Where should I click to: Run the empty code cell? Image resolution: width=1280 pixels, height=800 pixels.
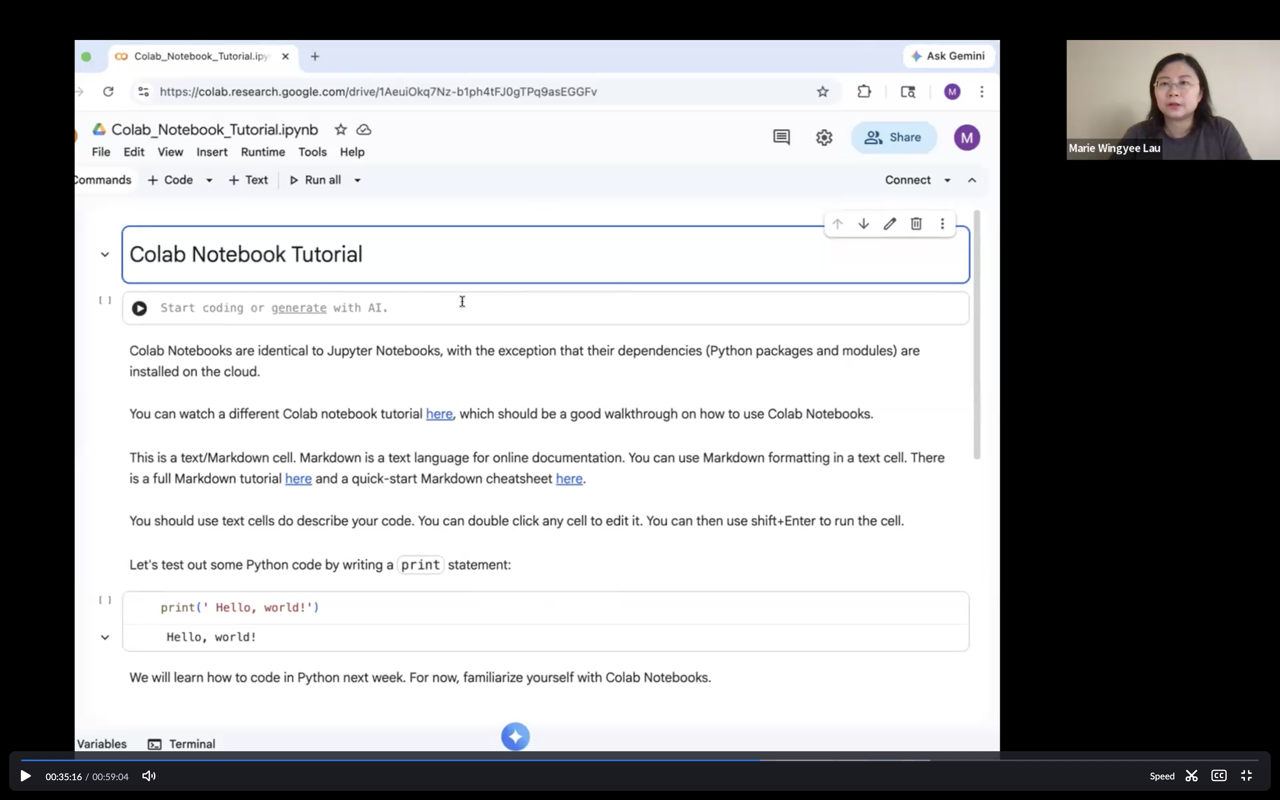(x=139, y=309)
